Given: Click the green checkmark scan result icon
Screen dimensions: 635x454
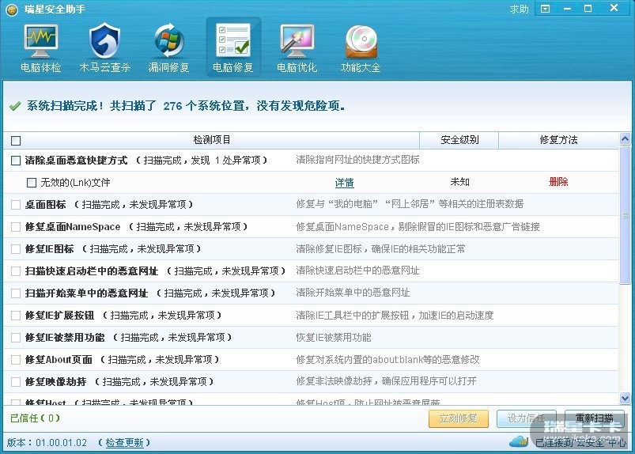Looking at the screenshot, I should [x=15, y=107].
